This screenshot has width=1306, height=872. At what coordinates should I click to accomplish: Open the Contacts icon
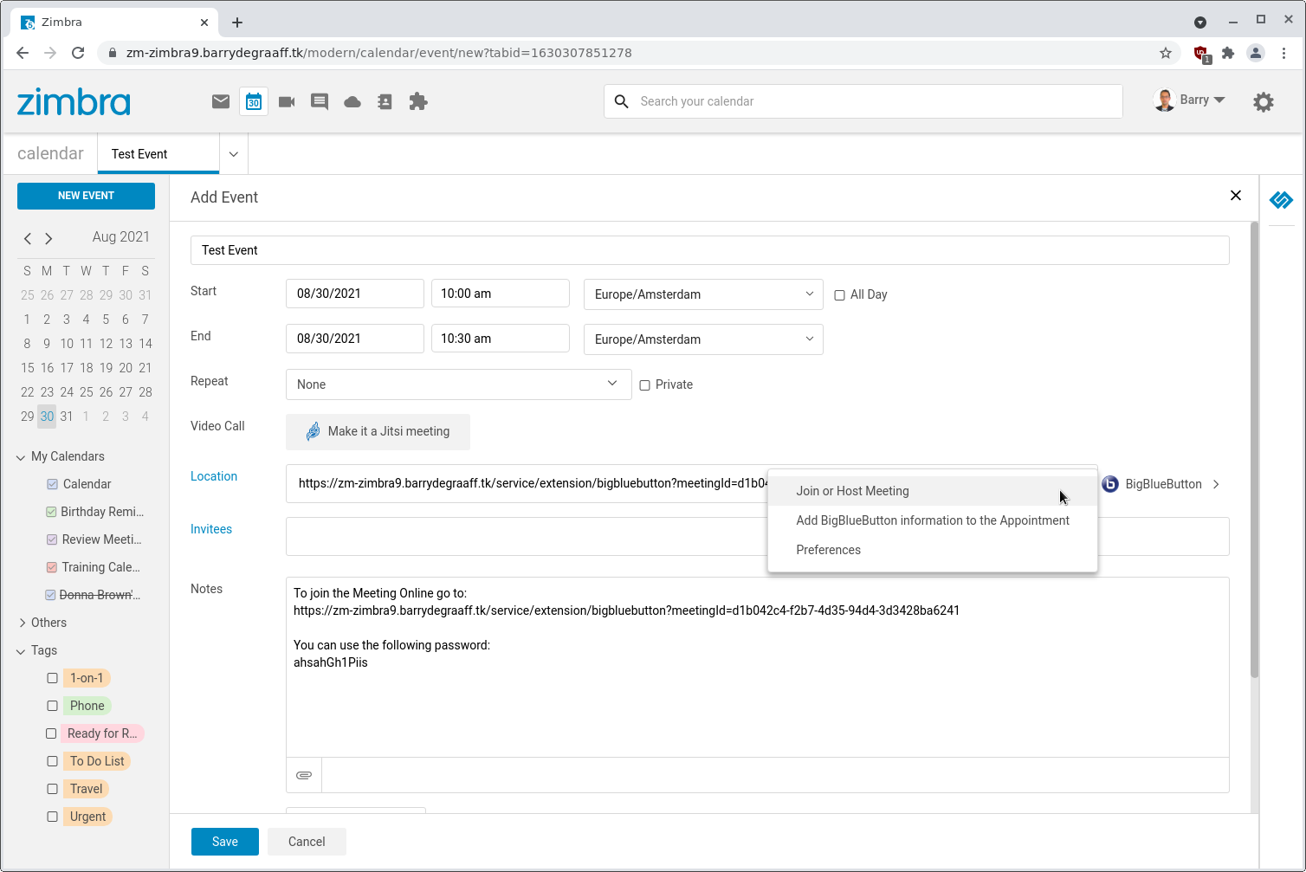point(385,102)
